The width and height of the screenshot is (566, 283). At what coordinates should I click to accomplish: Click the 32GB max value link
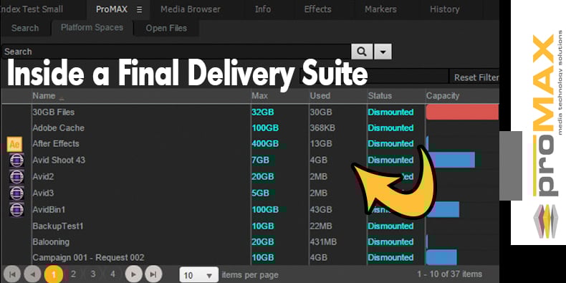click(263, 112)
